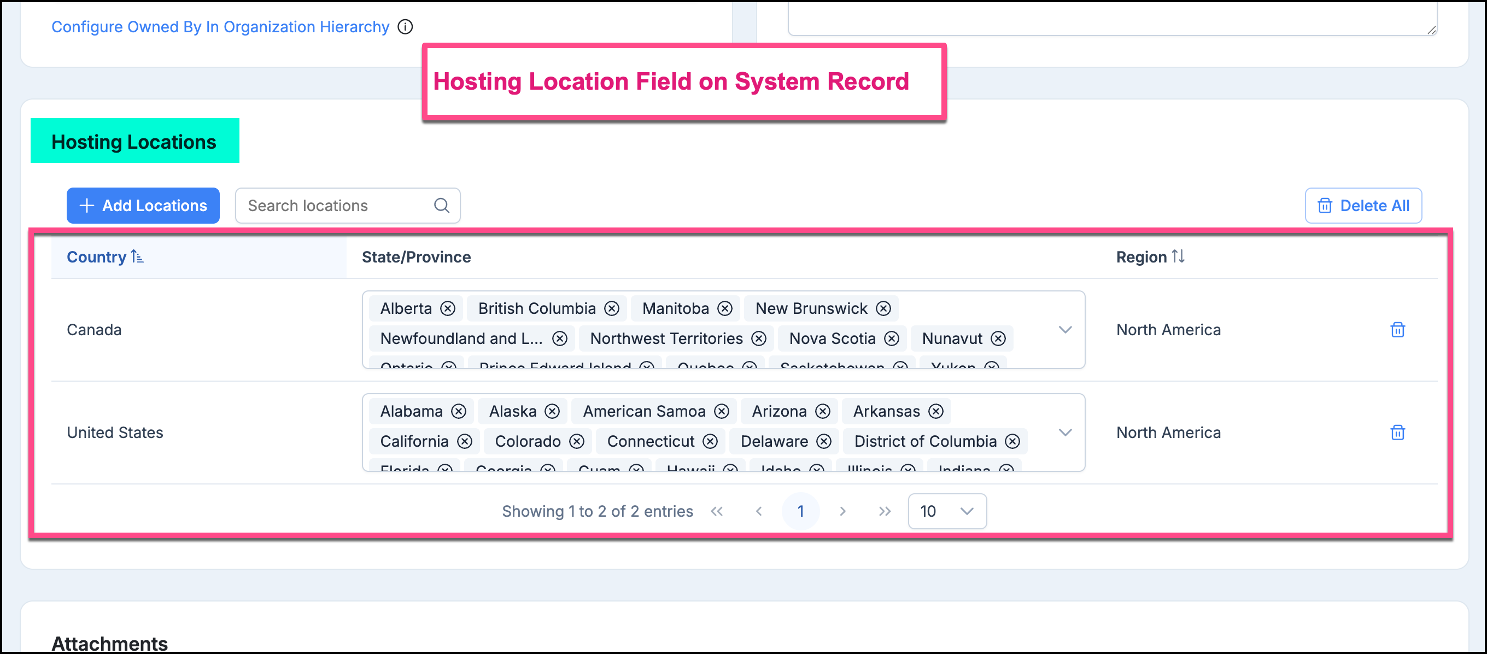Go to the first page of entries
1487x654 pixels.
(x=716, y=511)
